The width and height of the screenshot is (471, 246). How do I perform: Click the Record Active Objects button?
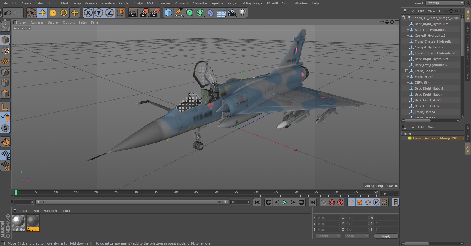(324, 202)
